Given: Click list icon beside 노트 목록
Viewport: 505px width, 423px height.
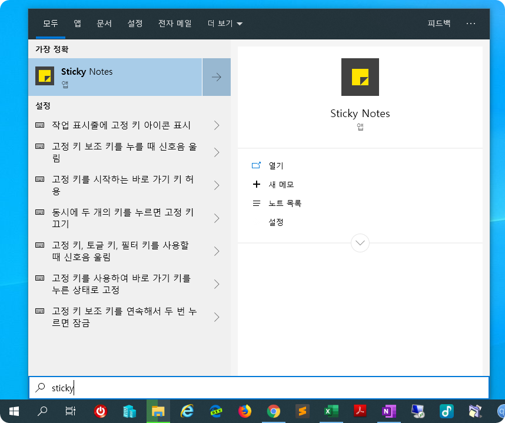Looking at the screenshot, I should click(257, 203).
